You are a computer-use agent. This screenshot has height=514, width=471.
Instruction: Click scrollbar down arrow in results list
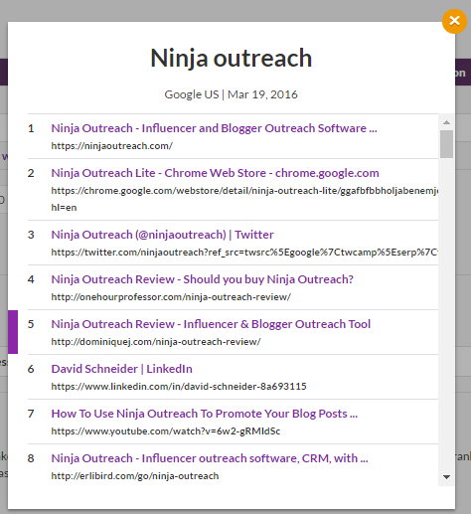pyautogui.click(x=446, y=477)
